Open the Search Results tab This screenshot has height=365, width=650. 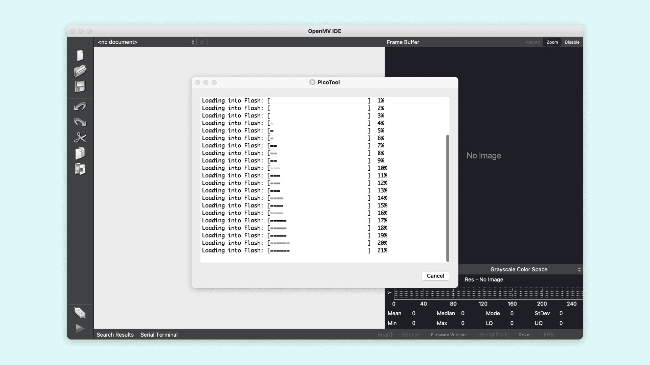coord(115,335)
